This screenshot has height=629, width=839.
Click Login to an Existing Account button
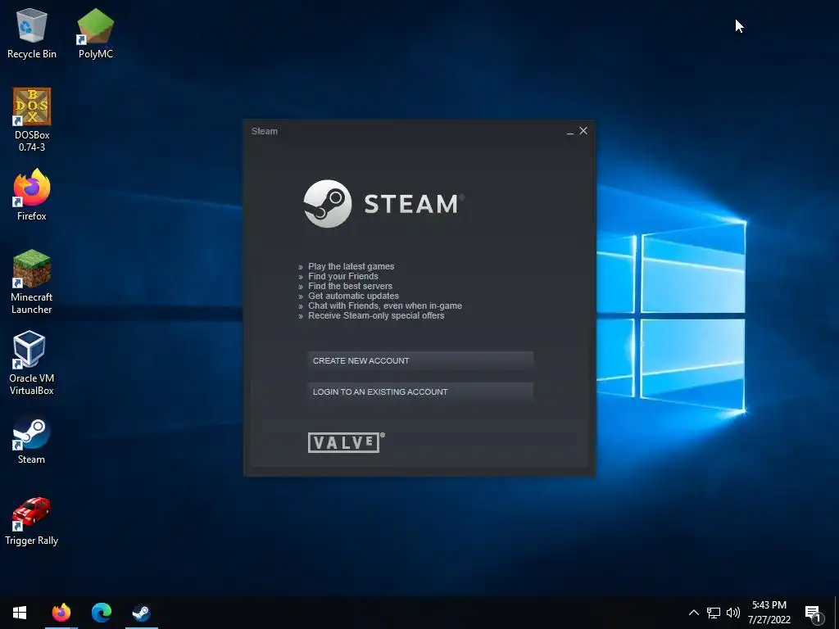pyautogui.click(x=420, y=392)
